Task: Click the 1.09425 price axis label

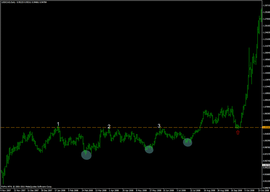Action: pyautogui.click(x=266, y=100)
